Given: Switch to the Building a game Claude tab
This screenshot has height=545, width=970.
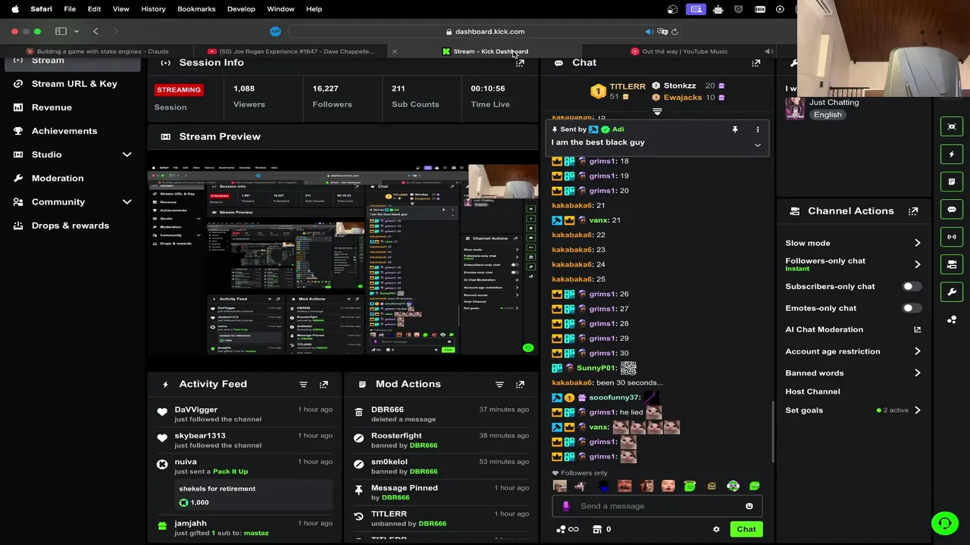Looking at the screenshot, I should [x=97, y=51].
